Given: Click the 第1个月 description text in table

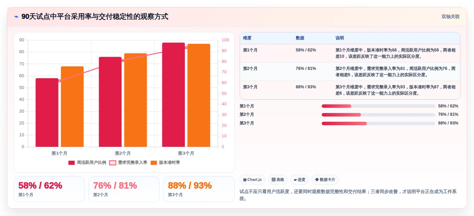Looking at the screenshot, I should pos(395,53).
